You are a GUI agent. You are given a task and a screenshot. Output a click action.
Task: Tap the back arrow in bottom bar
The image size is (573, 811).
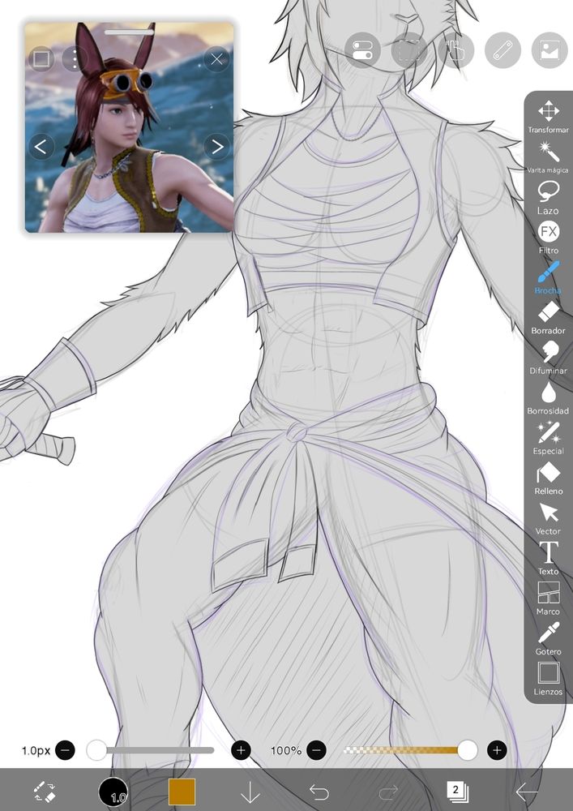coord(527,792)
